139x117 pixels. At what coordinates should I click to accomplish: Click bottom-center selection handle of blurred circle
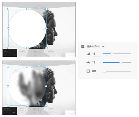(x=27, y=106)
